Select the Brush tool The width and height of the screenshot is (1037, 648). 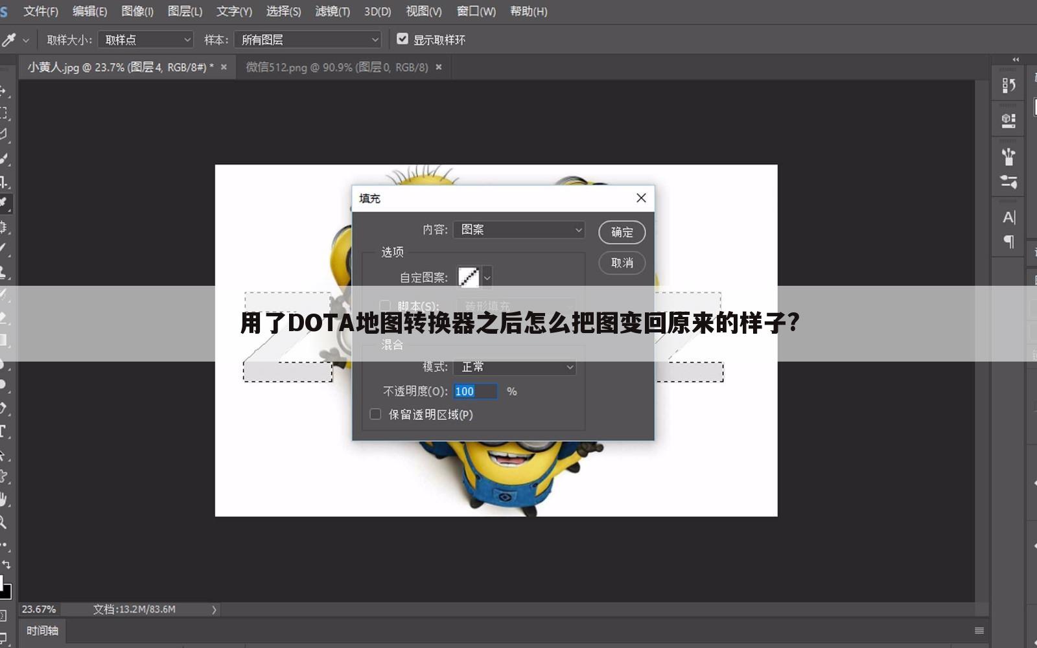click(3, 249)
